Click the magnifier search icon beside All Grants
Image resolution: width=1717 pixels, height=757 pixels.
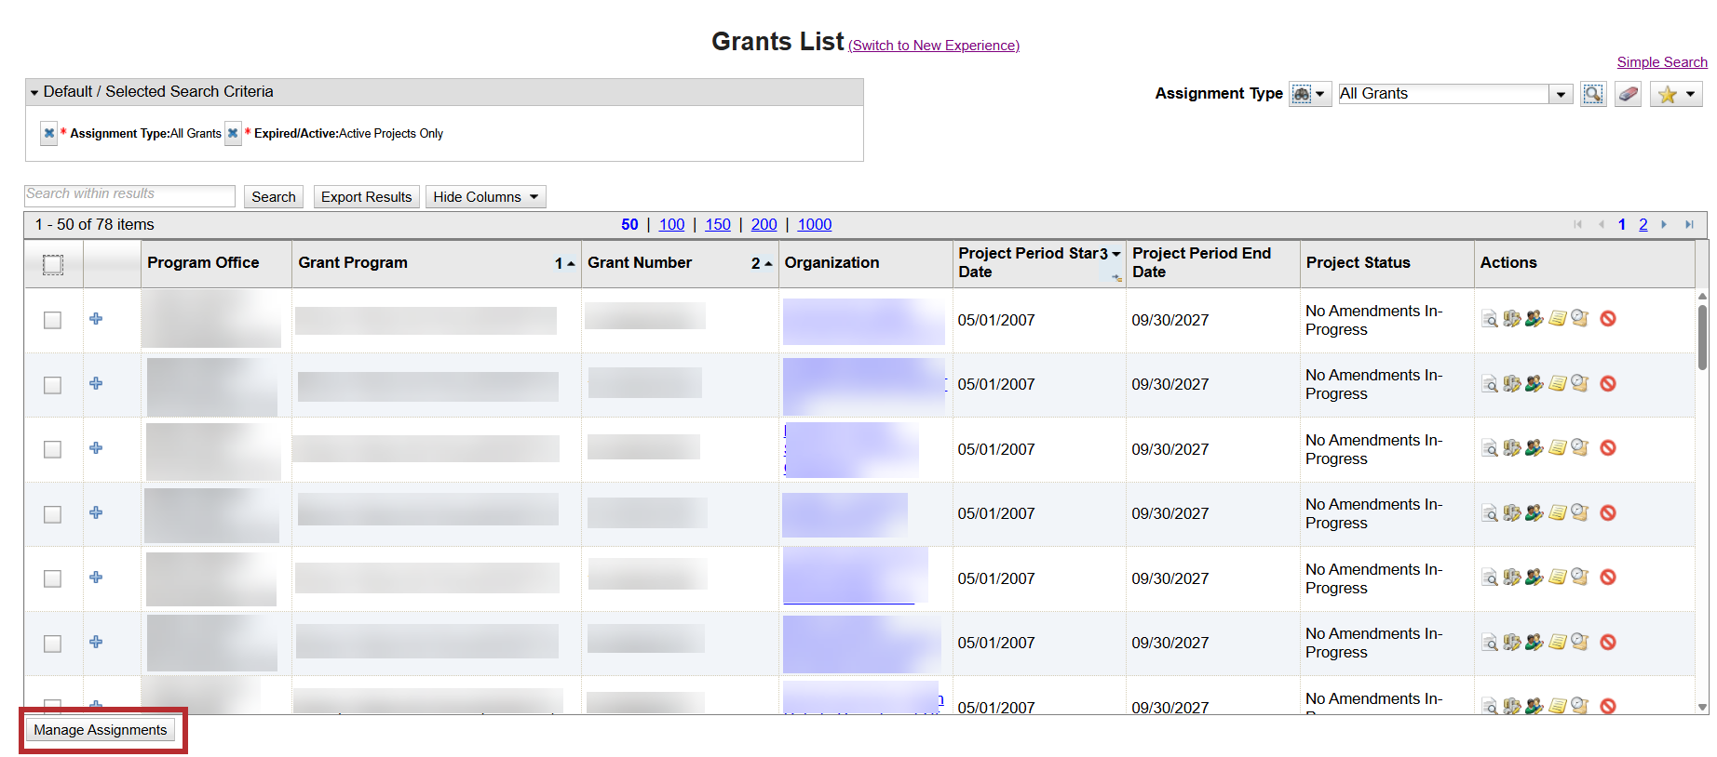pos(1592,94)
